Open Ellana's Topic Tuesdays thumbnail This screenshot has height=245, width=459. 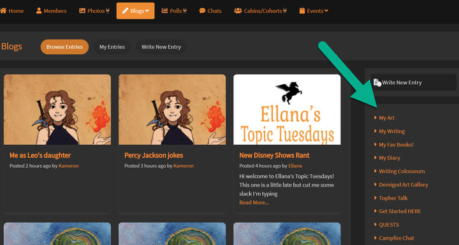(x=287, y=109)
